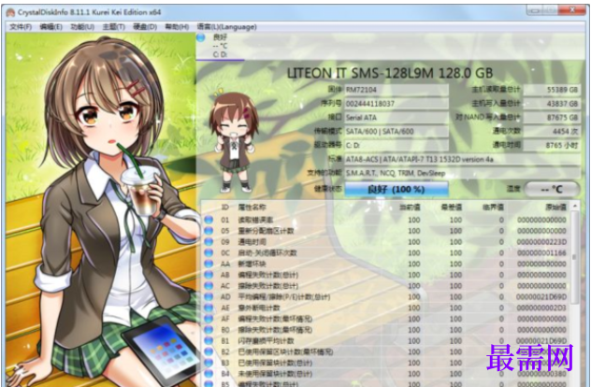Click the scroll up arrow of the attribute list
Screen dimensions: 591x387
point(575,207)
